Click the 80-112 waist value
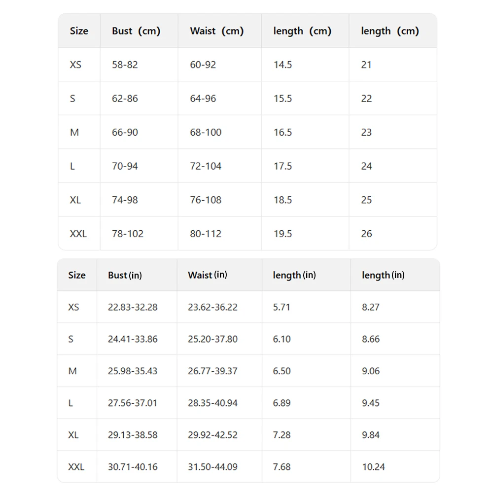493x493 pixels. click(x=206, y=234)
